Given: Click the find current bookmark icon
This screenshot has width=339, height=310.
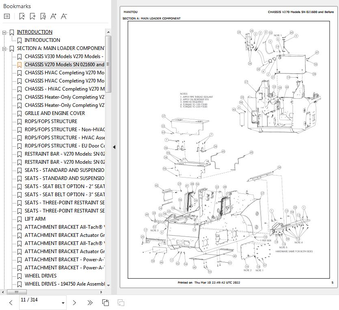Looking at the screenshot, I should point(43,16).
